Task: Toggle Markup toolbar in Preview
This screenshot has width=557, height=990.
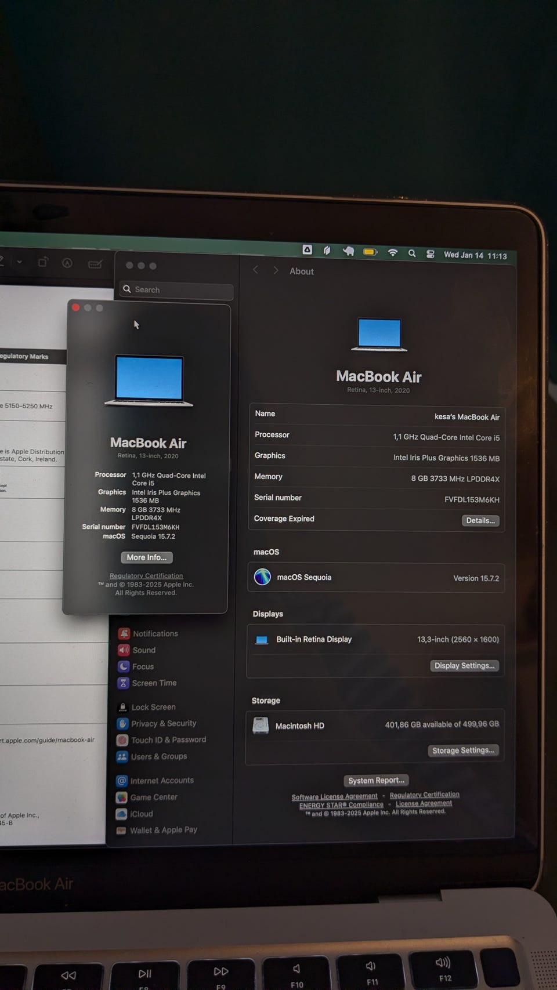Action: pos(67,263)
